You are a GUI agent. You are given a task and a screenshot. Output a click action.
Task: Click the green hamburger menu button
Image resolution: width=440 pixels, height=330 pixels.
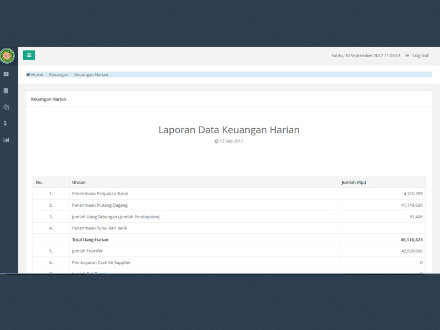click(29, 55)
